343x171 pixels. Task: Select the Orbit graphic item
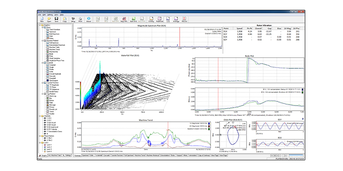[51, 36]
